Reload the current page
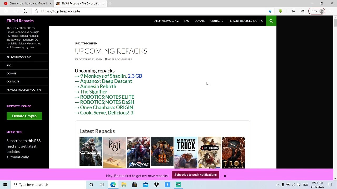The image size is (337, 189). (25, 11)
